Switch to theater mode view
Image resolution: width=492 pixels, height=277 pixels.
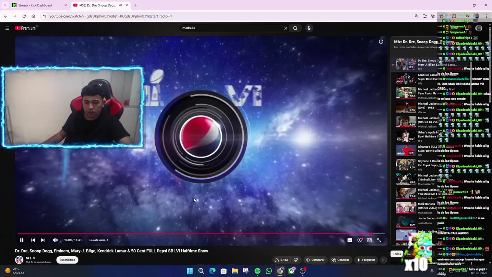(369, 240)
